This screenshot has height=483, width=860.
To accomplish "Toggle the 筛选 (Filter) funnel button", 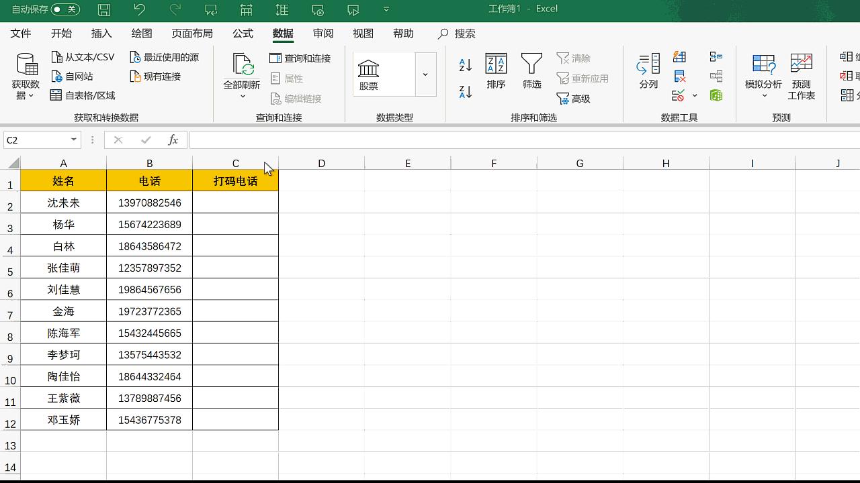I will pyautogui.click(x=531, y=71).
